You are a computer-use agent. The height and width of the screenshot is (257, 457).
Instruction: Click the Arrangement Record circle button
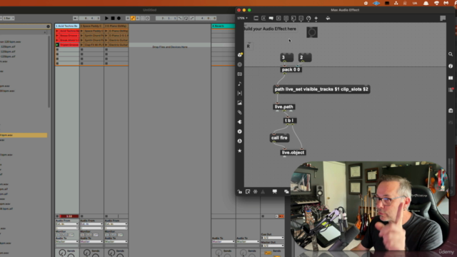pos(119,18)
